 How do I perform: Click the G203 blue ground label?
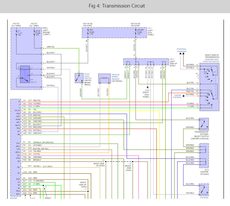tap(147, 90)
